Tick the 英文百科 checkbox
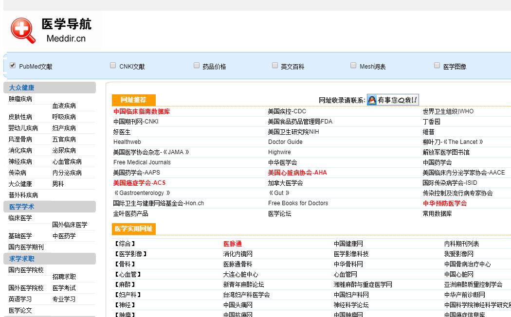Image resolution: width=511 pixels, height=317 pixels. coord(275,66)
